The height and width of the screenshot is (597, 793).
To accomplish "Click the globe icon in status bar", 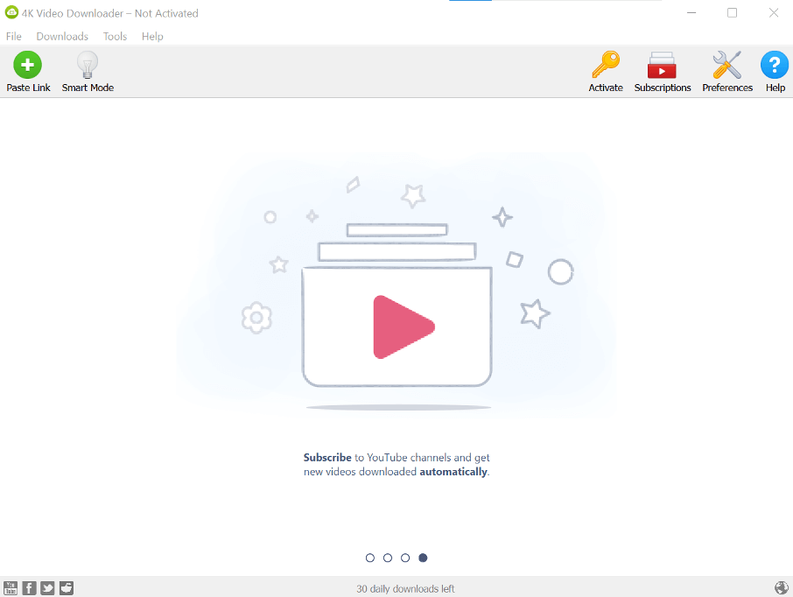I will 782,587.
